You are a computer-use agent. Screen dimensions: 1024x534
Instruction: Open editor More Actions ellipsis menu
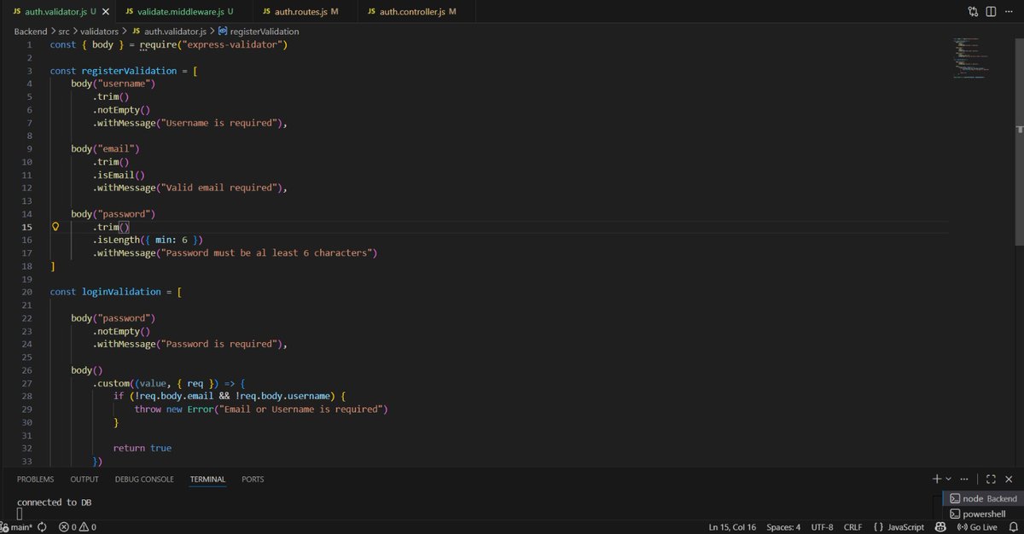pos(1009,12)
